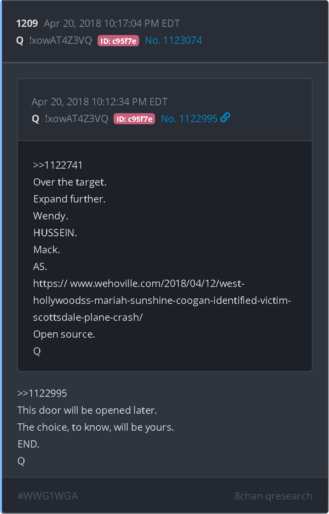The width and height of the screenshot is (329, 514).
Task: Follow the >>1122741 post reference
Action: [x=58, y=165]
